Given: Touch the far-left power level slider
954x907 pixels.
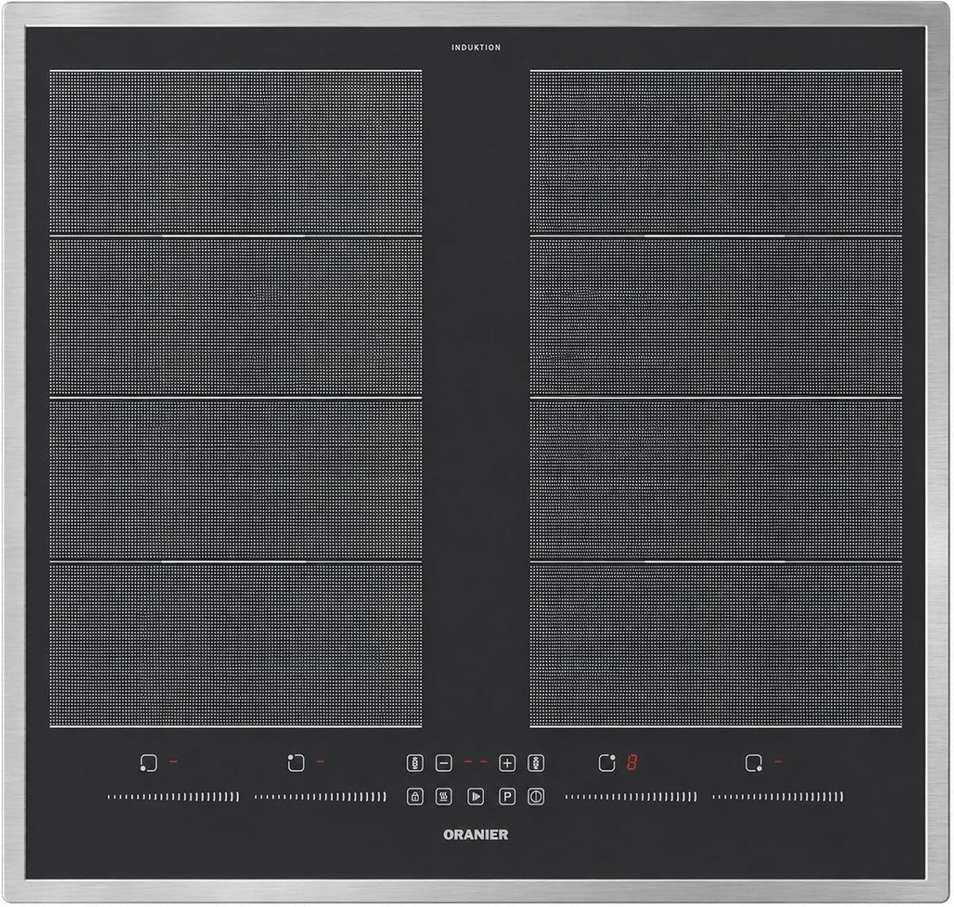Looking at the screenshot, I should click(x=173, y=797).
